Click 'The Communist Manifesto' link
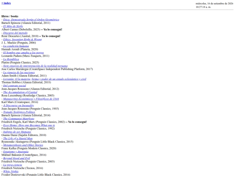This screenshot has width=235, height=176. [x=19, y=119]
